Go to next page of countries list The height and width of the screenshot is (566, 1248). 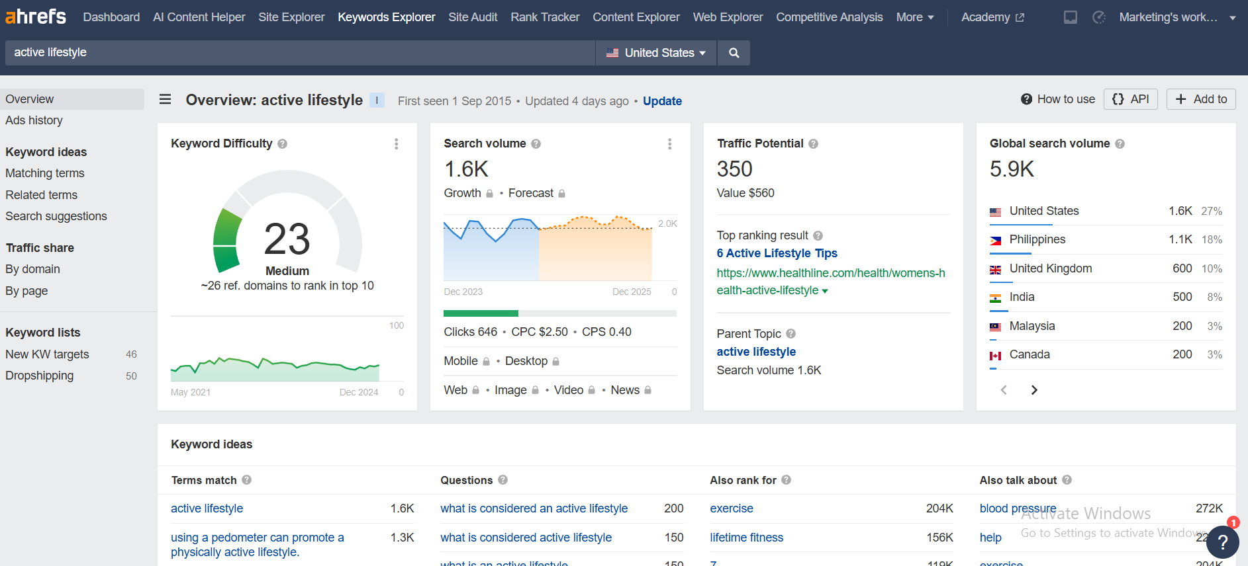click(x=1034, y=390)
